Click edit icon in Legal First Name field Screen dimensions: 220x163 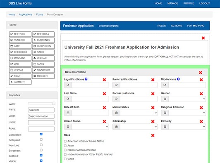(x=68, y=85)
